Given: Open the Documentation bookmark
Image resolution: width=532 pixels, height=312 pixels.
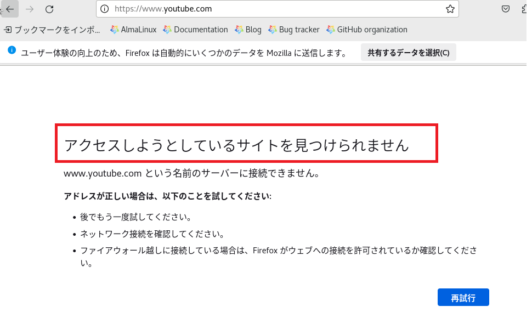Looking at the screenshot, I should tap(196, 30).
